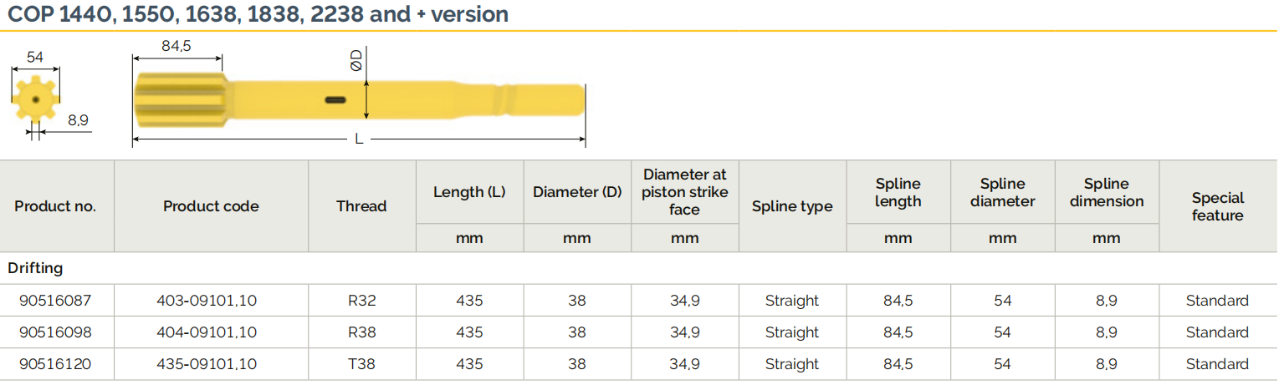Image resolution: width=1284 pixels, height=385 pixels.
Task: Click the T38 thread cell
Action: coord(361,364)
